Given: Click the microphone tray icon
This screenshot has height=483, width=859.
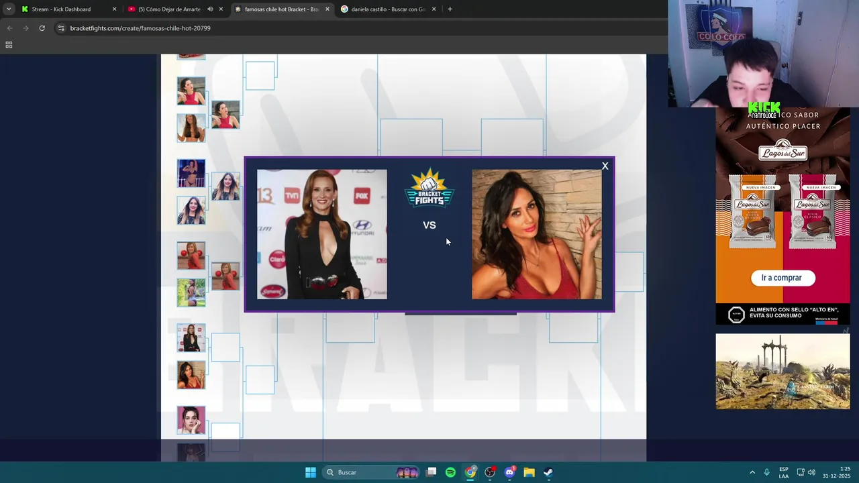Looking at the screenshot, I should (x=766, y=472).
